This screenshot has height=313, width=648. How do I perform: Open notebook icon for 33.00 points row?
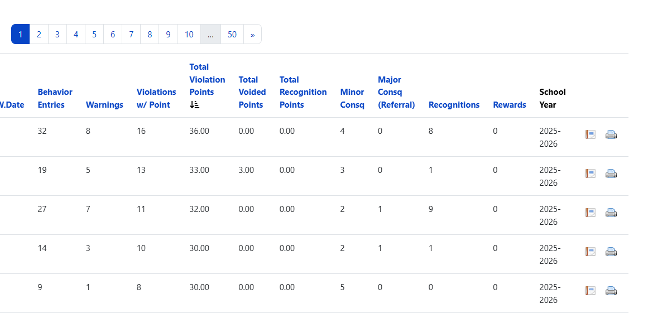coord(590,174)
